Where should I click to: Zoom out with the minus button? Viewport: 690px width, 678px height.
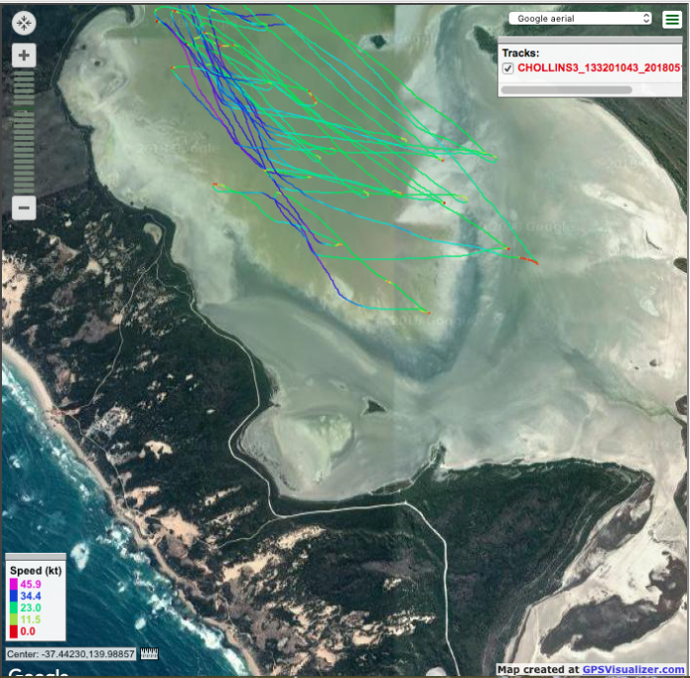coord(25,208)
